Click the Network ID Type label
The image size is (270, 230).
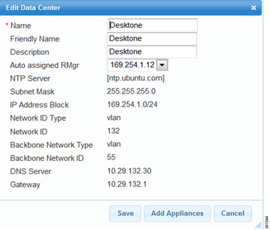pos(38,119)
